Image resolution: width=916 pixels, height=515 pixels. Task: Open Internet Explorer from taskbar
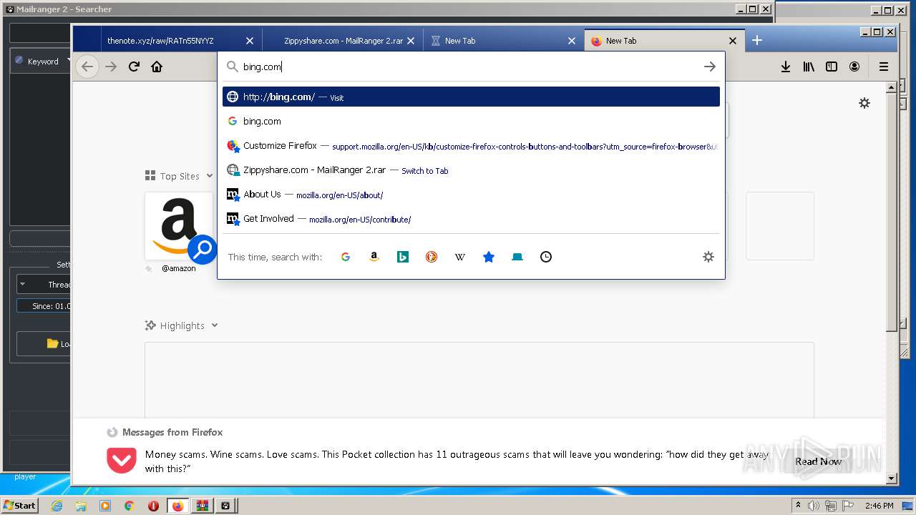(x=57, y=506)
